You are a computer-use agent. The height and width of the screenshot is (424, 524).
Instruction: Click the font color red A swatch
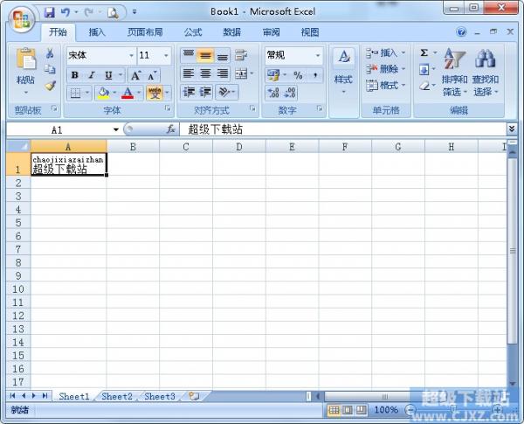click(128, 93)
